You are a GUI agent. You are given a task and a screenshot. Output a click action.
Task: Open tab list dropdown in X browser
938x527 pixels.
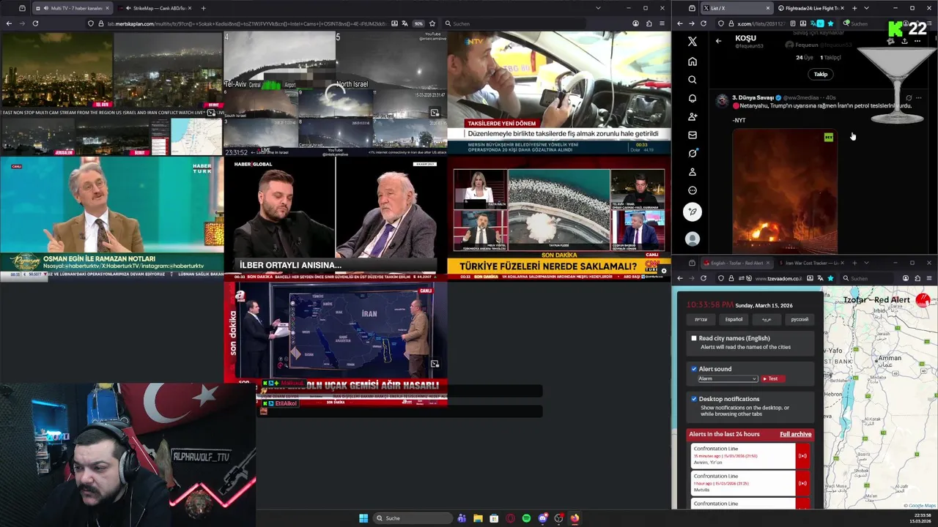866,8
